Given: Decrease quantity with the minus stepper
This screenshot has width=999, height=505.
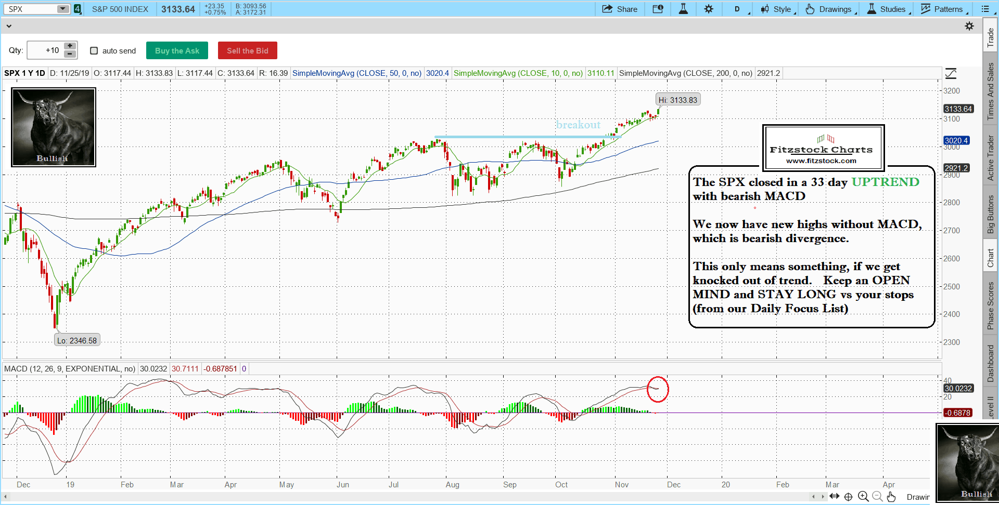Looking at the screenshot, I should [70, 54].
